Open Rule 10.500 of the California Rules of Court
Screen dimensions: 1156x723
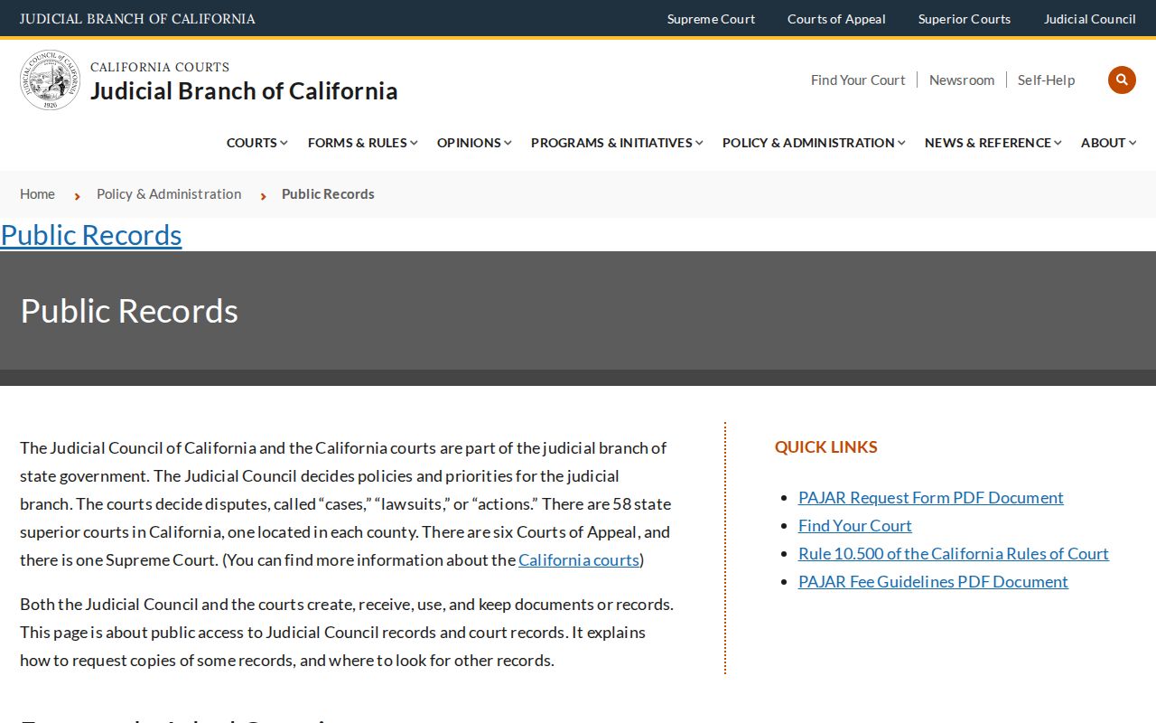(x=954, y=553)
